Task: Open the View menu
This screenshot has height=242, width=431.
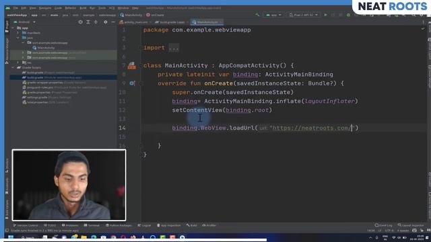Action: pyautogui.click(x=32, y=8)
